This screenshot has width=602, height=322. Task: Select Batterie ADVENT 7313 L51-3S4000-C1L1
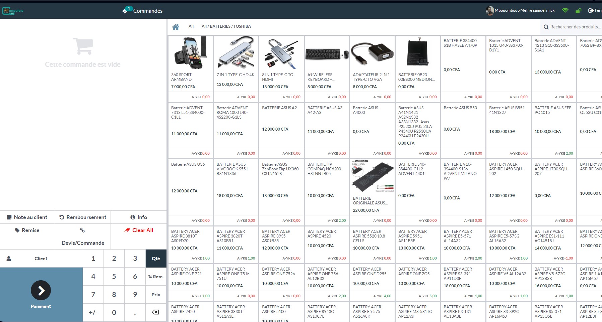(190, 130)
